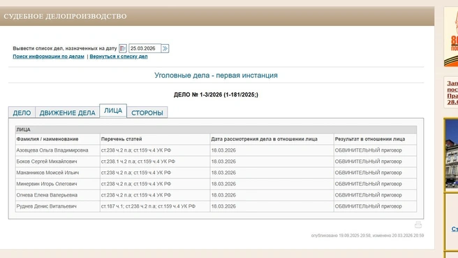Open link Вернуться к списку дел
Image resolution: width=458 pixels, height=258 pixels.
click(x=119, y=57)
